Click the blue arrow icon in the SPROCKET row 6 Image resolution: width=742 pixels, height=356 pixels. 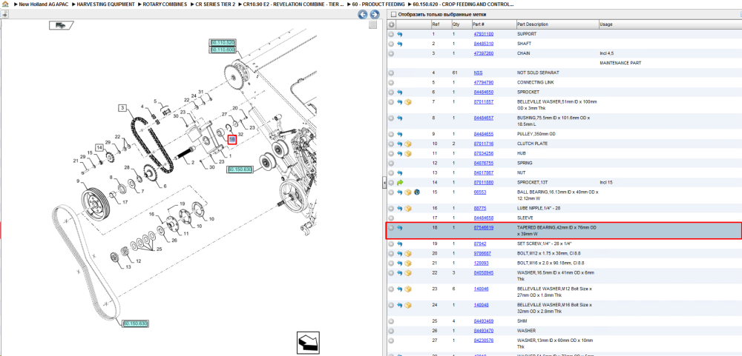[399, 92]
